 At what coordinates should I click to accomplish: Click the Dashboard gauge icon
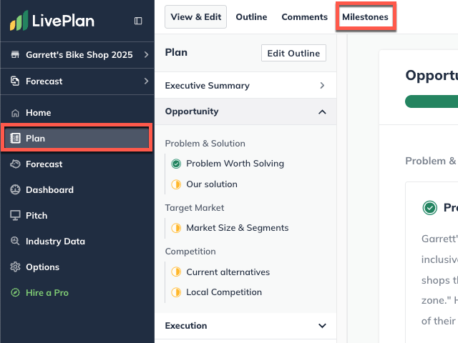click(x=15, y=189)
